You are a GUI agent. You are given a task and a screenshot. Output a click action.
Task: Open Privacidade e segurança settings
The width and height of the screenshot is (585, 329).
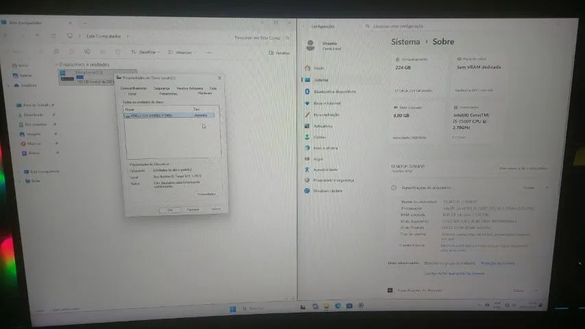pos(329,180)
